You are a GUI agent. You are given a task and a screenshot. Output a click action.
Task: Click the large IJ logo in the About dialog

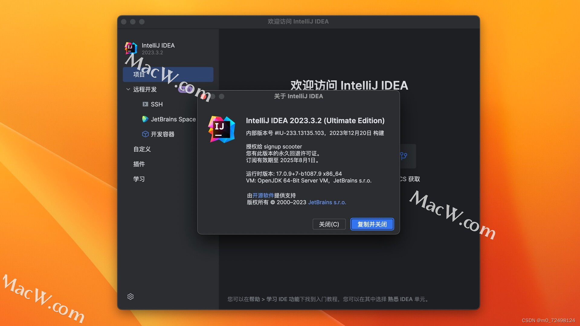[221, 129]
